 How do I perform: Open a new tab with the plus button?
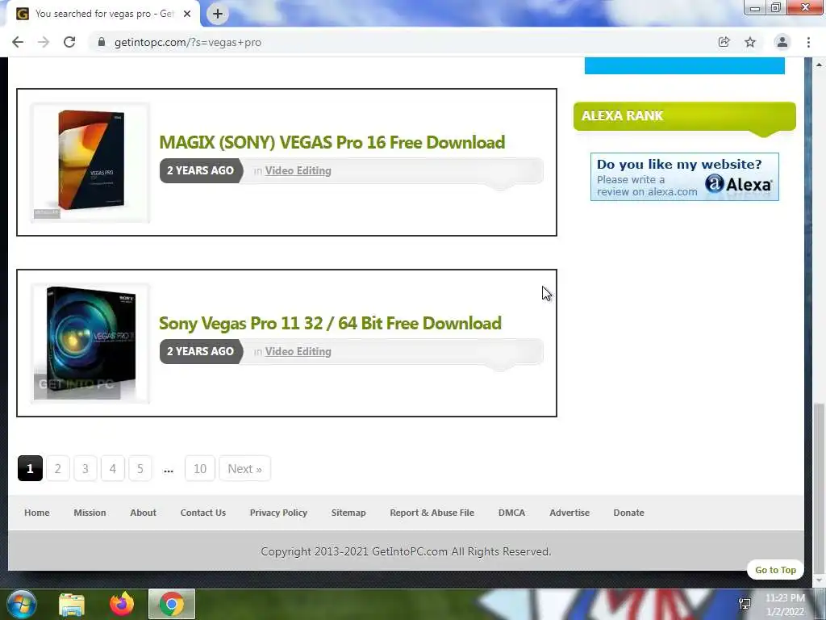point(218,14)
